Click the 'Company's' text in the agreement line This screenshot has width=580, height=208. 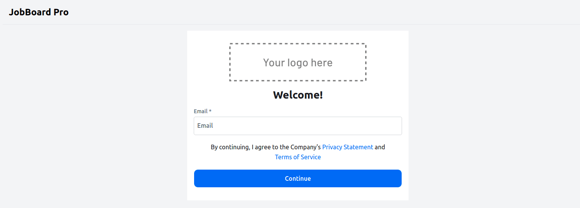306,147
